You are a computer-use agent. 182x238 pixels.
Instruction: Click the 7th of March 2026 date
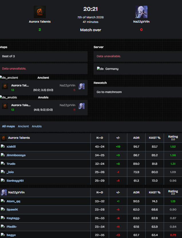coord(90,17)
